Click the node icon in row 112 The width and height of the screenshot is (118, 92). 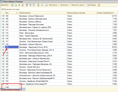(x=3, y=33)
